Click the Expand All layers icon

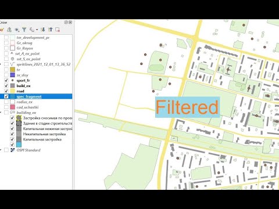click(x=43, y=30)
